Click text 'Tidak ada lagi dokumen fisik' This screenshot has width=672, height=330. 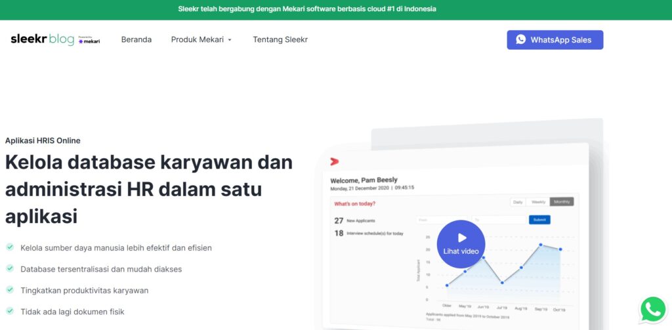tap(72, 312)
